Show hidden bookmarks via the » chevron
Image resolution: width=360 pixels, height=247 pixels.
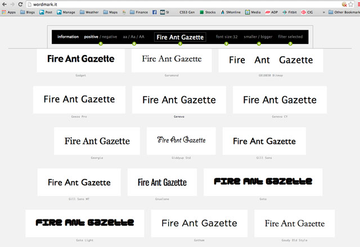pos(324,12)
